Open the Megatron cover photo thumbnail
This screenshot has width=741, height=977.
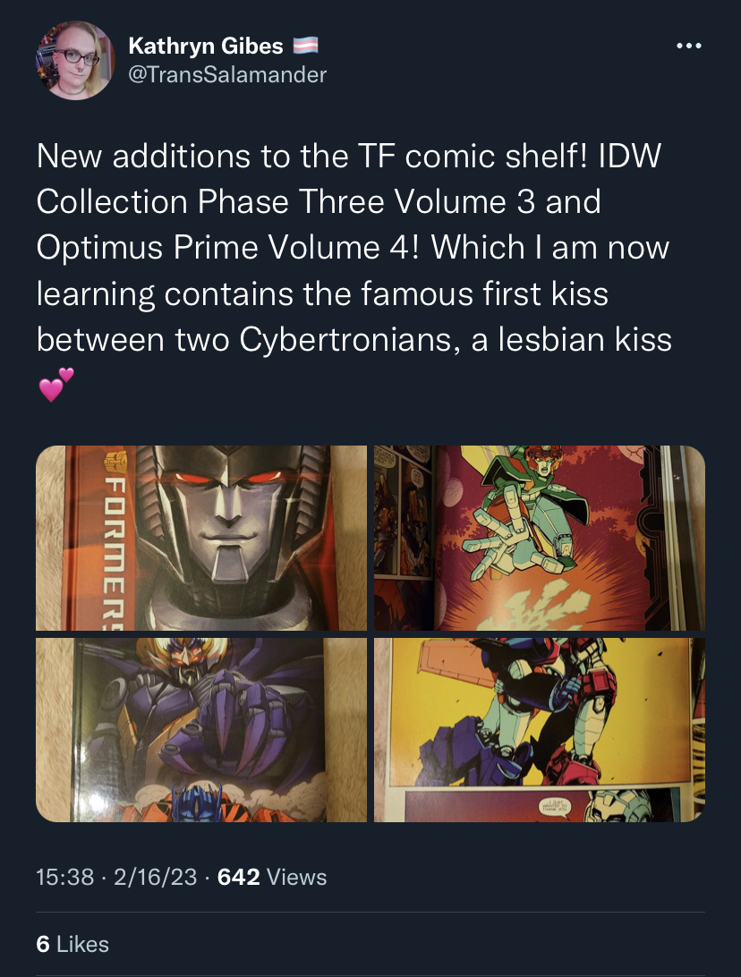click(201, 538)
